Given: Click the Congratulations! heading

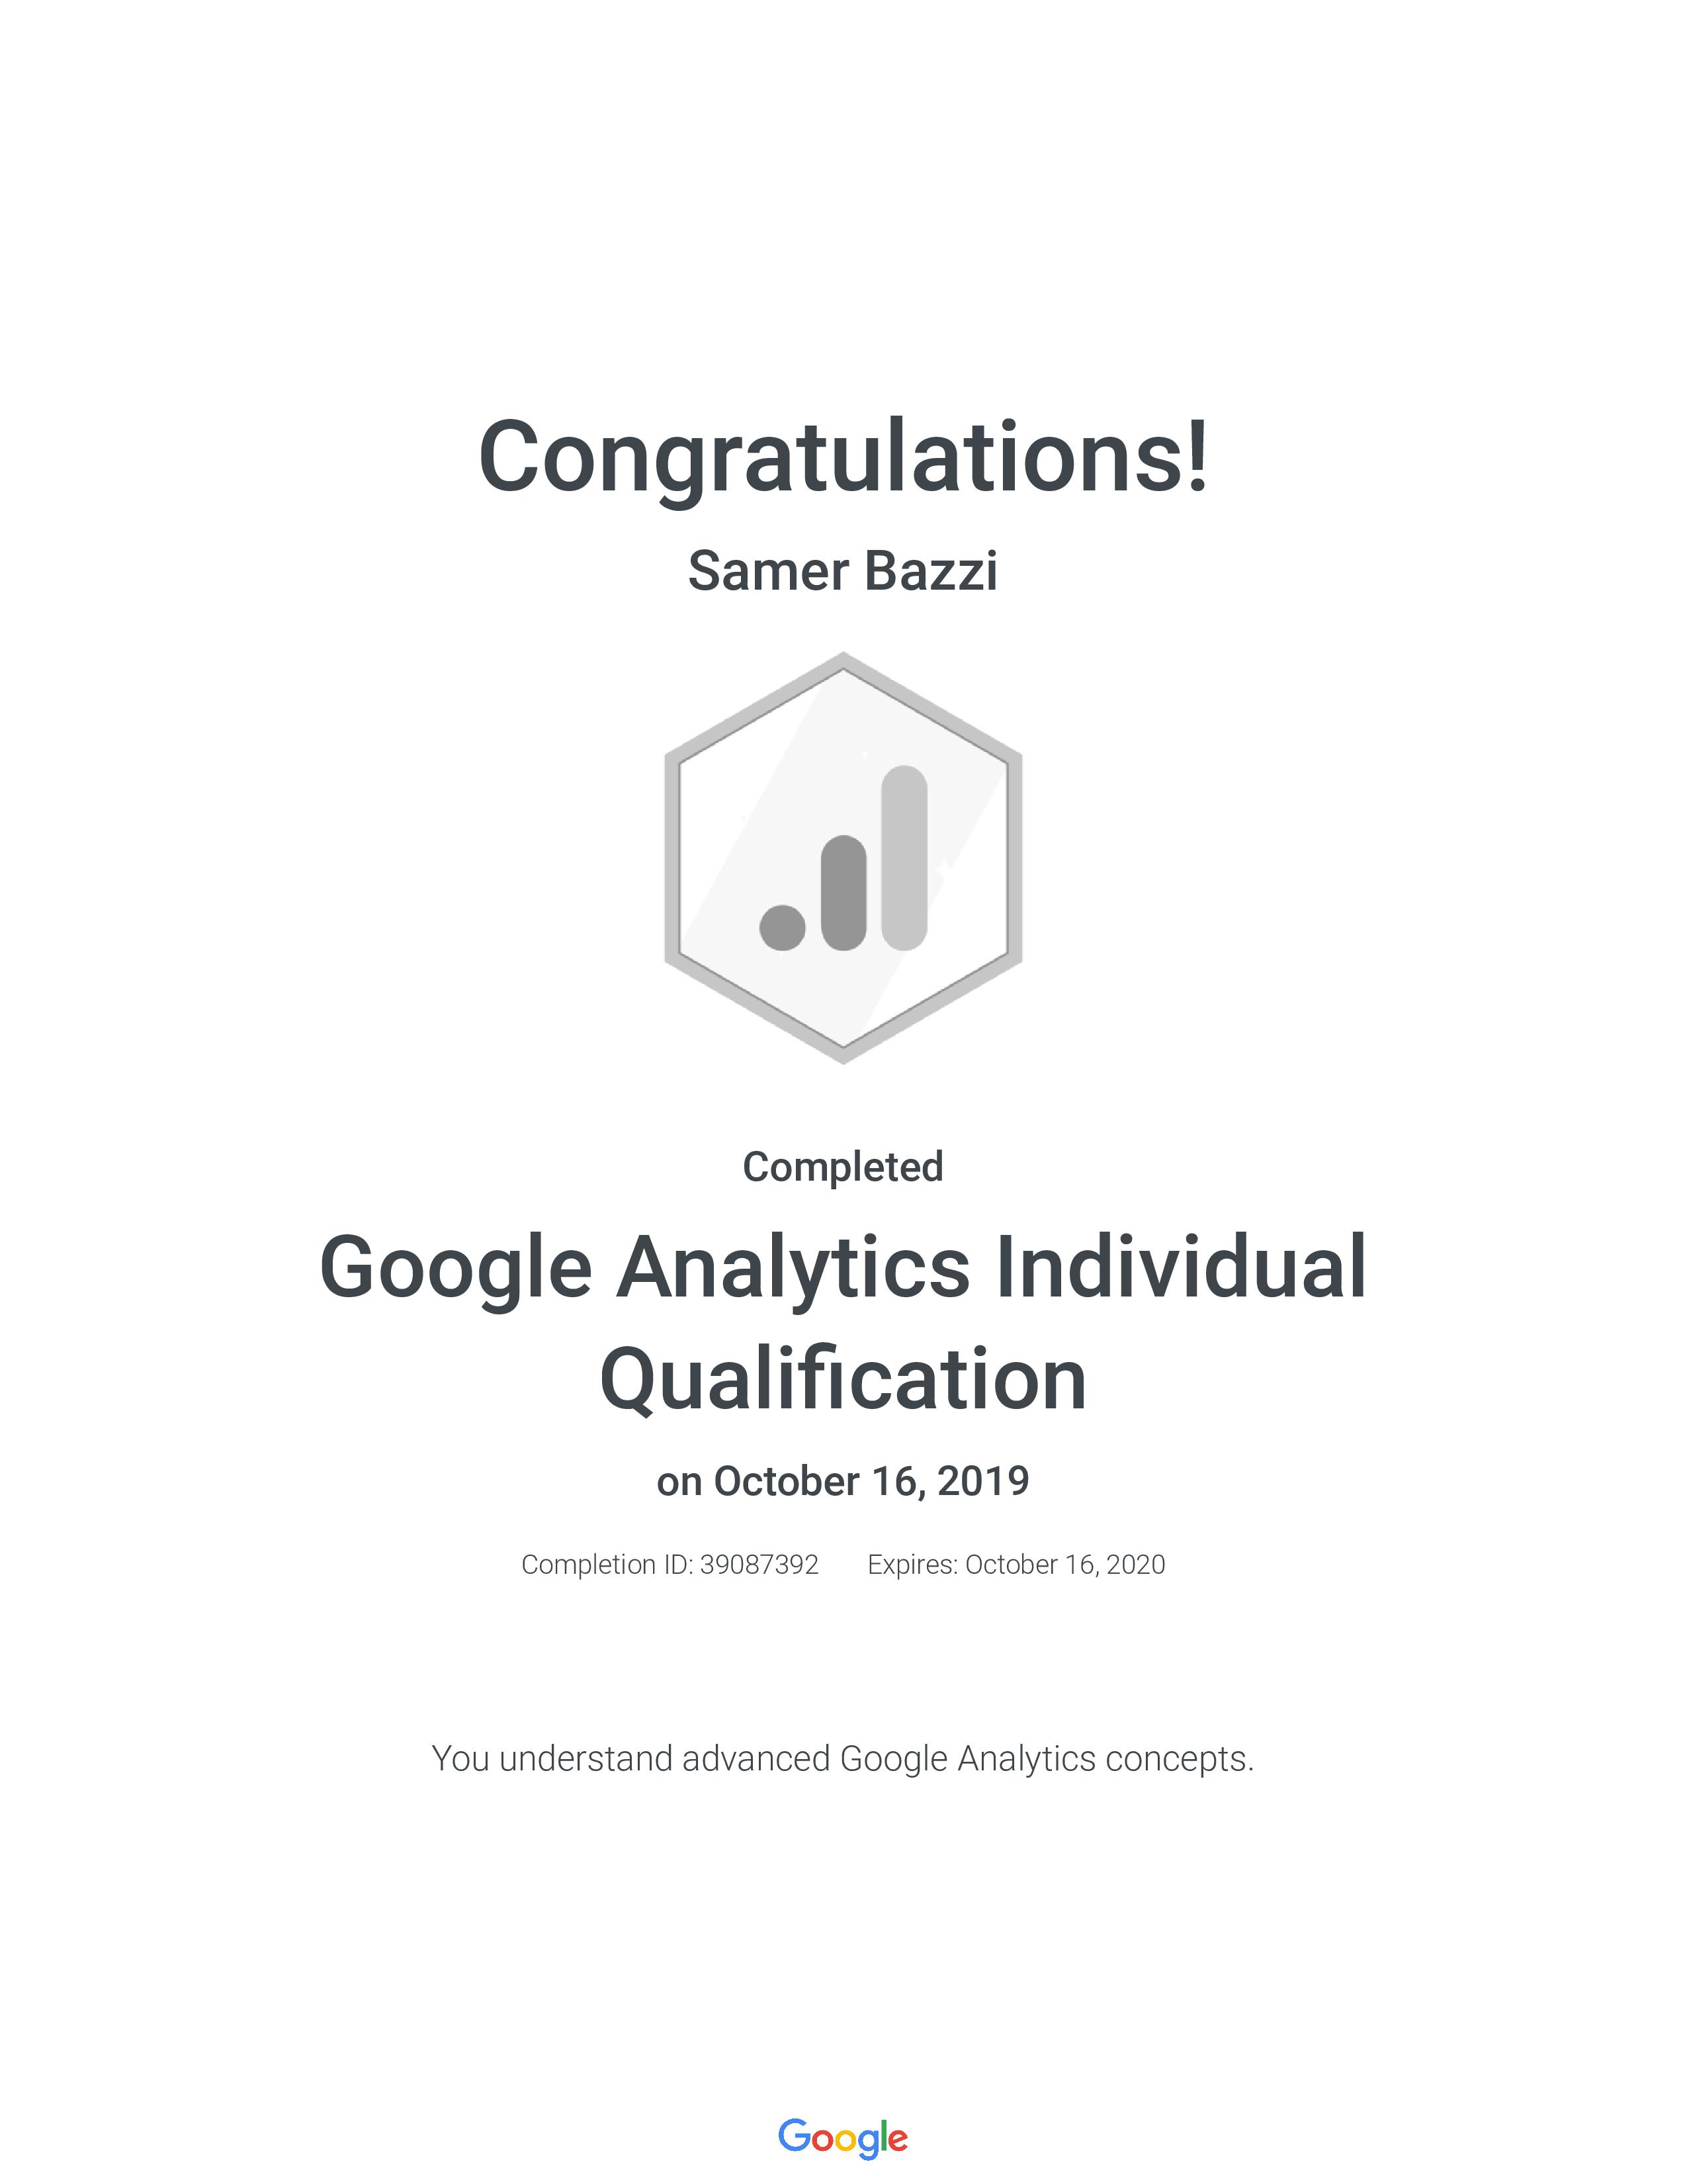Looking at the screenshot, I should point(842,457).
